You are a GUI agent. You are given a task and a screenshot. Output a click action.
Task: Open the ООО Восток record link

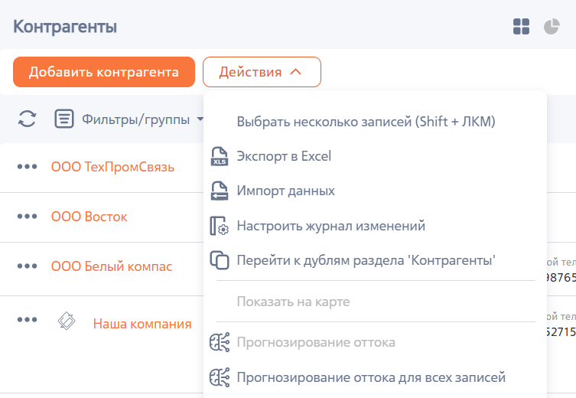(x=89, y=217)
